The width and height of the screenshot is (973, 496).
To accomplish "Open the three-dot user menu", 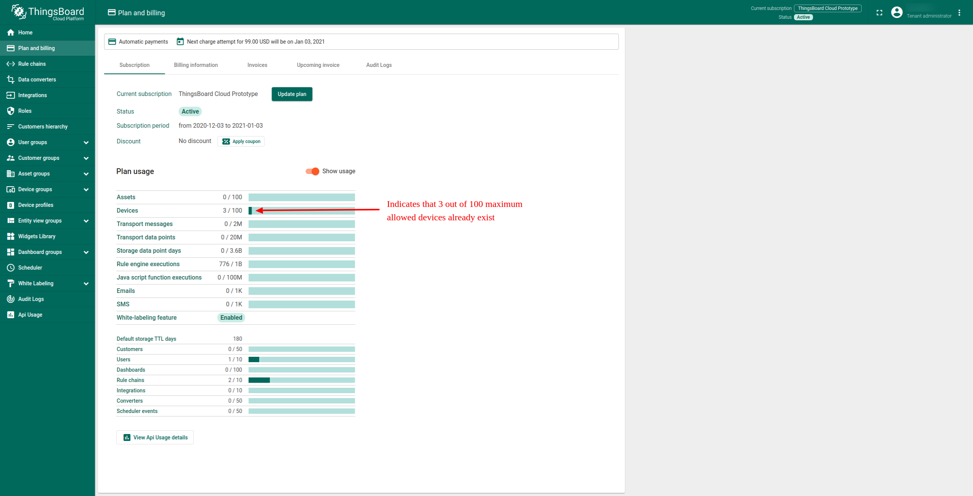I will [959, 13].
